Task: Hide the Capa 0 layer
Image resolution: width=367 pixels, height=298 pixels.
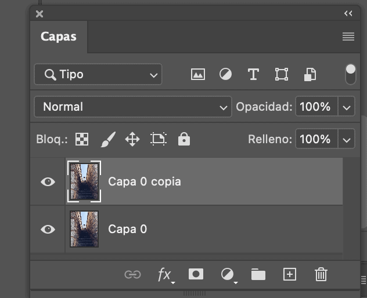Action: 48,229
